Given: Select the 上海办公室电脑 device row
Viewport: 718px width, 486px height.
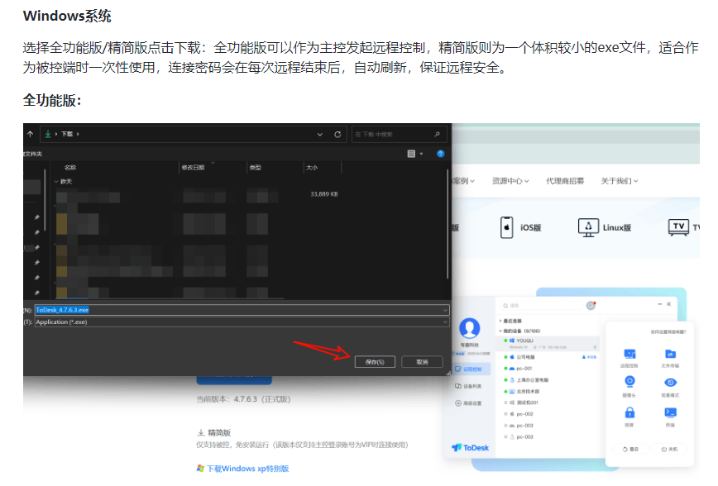Looking at the screenshot, I should 548,380.
